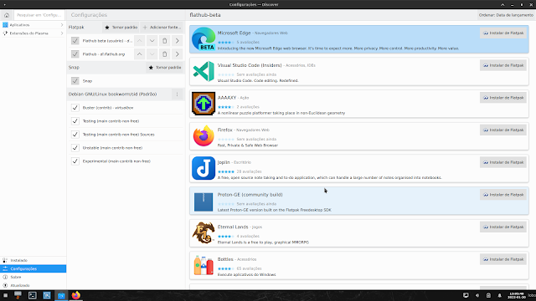Click the Joplin app icon
Screen dimensions: 536x301
pos(204,168)
